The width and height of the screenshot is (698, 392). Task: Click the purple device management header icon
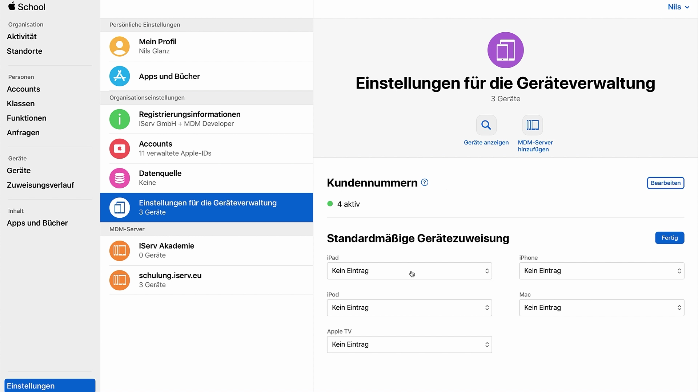pyautogui.click(x=505, y=50)
